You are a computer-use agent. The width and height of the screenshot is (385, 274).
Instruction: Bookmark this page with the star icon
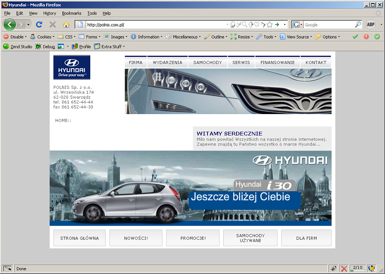tap(269, 24)
